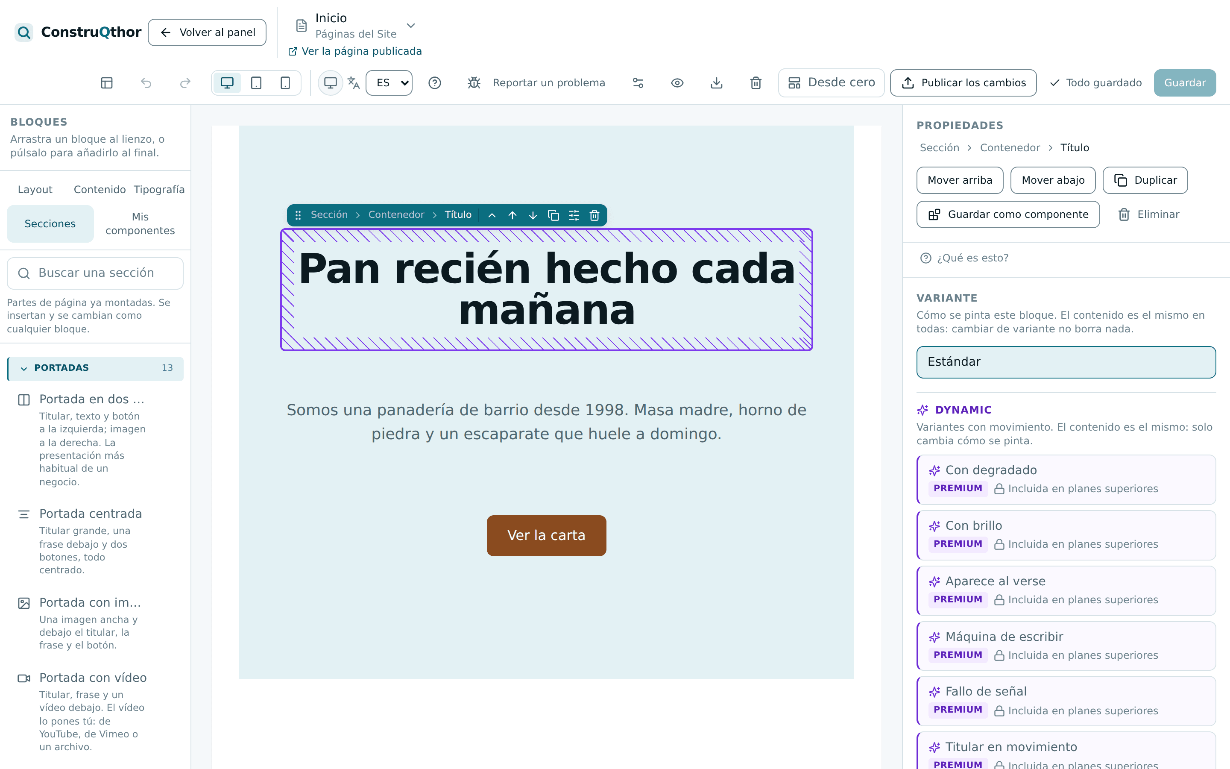Switch to tablet viewport preview
Screen dimensions: 1230x769
pos(256,83)
